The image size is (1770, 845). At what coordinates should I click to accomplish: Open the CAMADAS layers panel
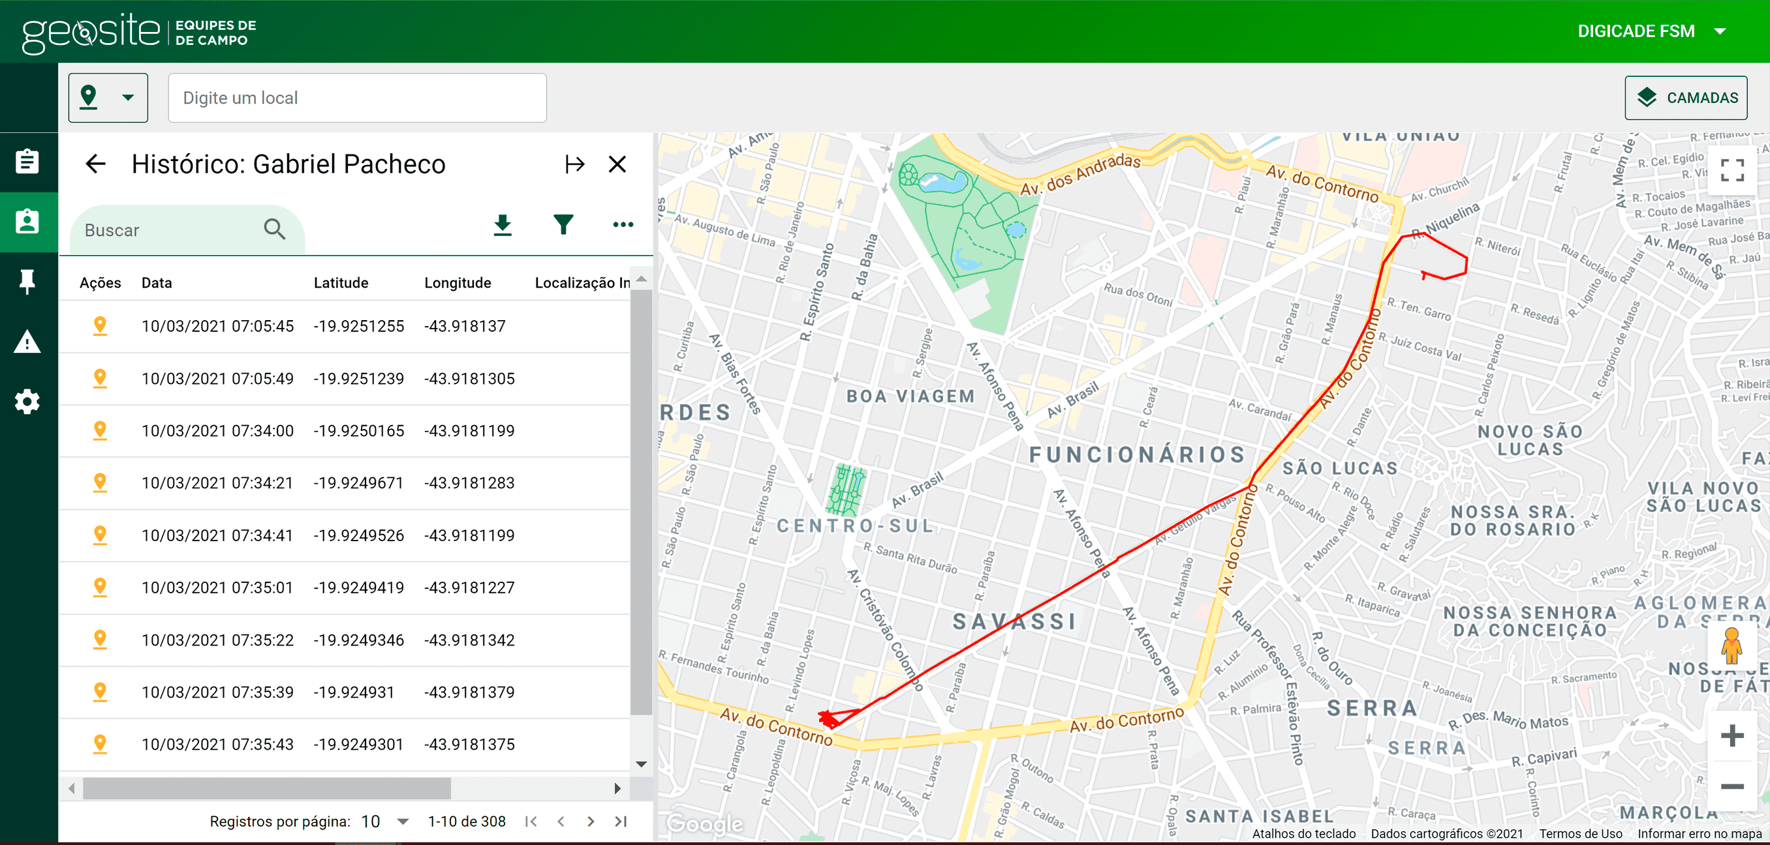point(1686,97)
